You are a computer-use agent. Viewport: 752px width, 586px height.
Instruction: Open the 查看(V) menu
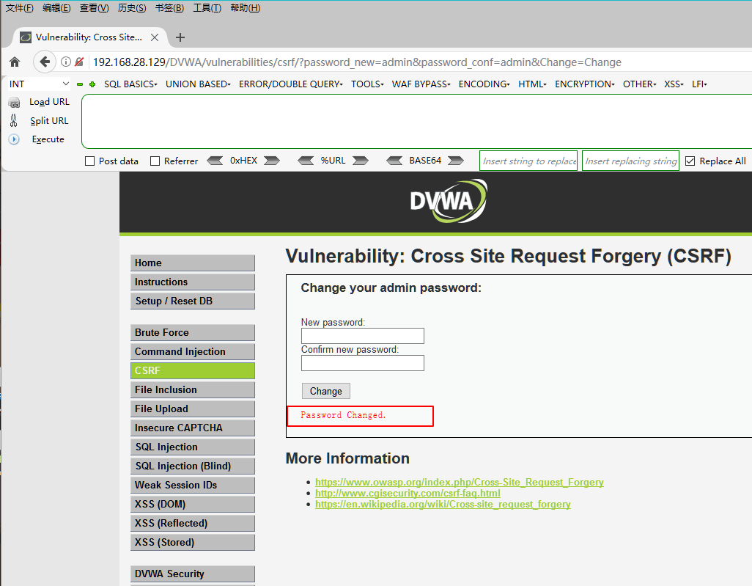94,8
